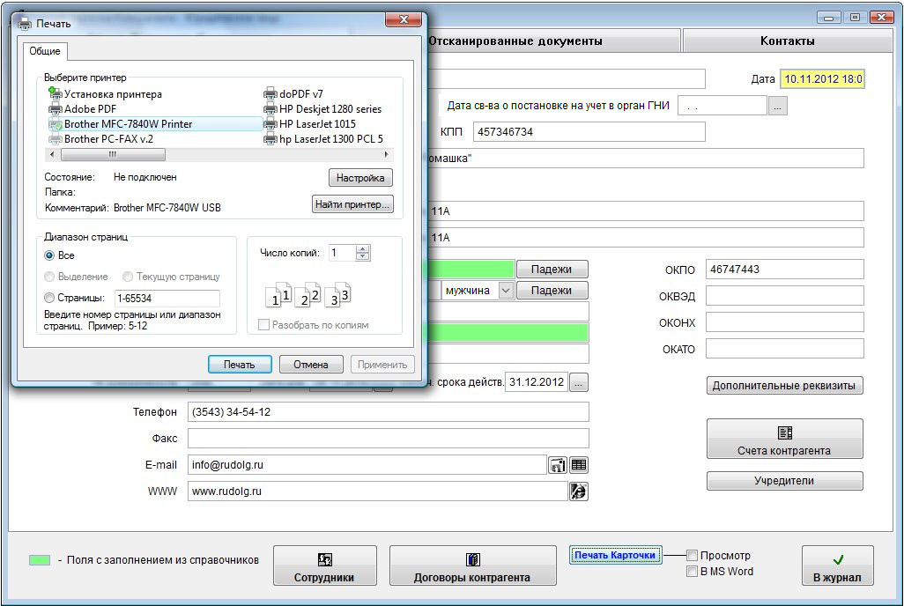Enable the Просмотр checkbox
Viewport: 904px width, 606px height.
click(x=693, y=556)
